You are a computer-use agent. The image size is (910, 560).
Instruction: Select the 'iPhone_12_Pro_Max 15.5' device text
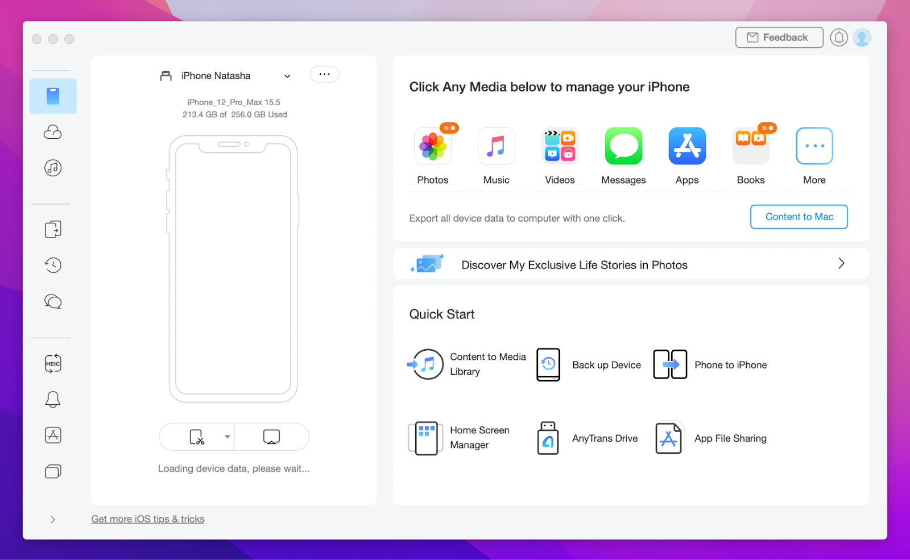[x=234, y=102]
